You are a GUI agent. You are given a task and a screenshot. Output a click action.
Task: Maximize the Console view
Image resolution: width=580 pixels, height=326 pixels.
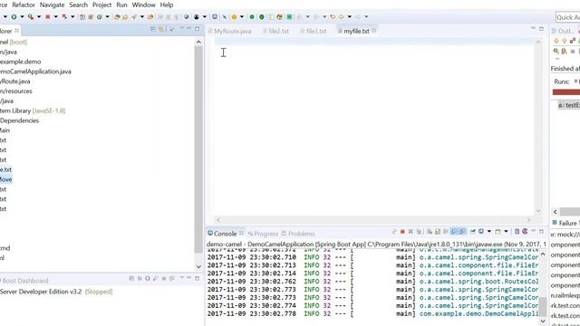(541, 232)
